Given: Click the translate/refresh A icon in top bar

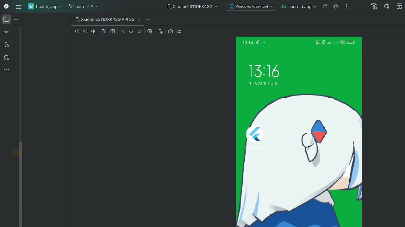Looking at the screenshot, I should (x=387, y=6).
